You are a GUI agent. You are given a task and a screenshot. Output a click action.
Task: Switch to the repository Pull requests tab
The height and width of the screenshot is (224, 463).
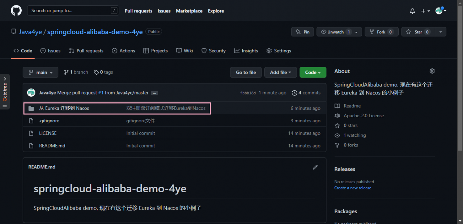86,51
